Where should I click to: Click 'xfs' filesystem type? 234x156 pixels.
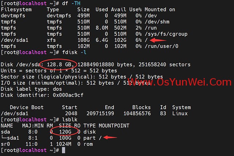tap(51, 40)
